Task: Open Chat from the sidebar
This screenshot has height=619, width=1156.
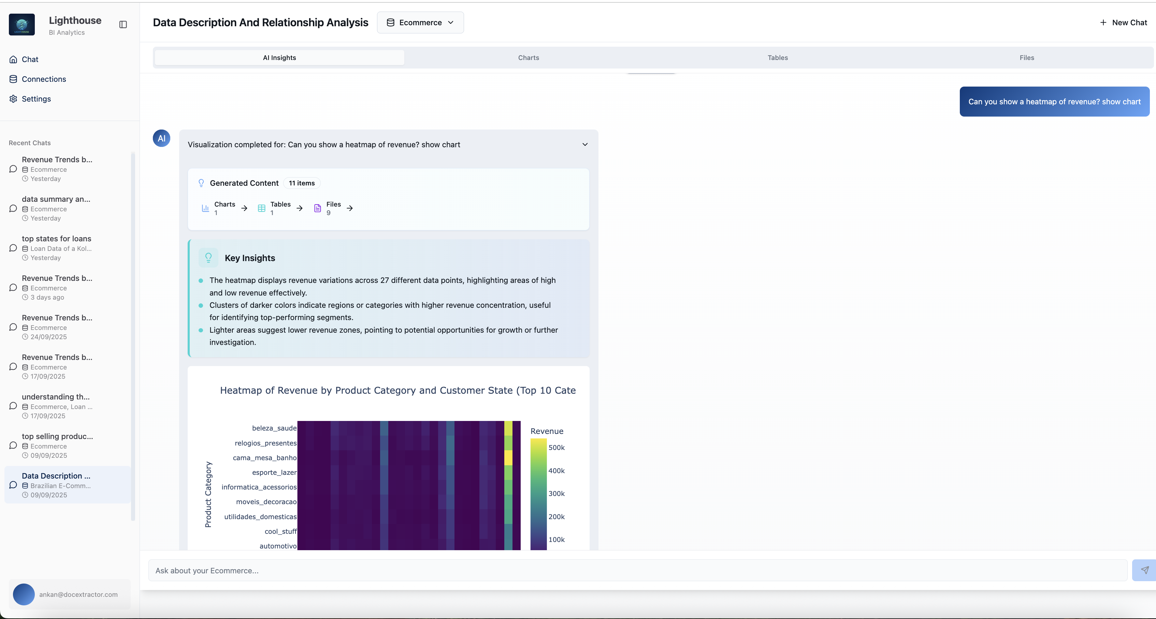Action: click(30, 59)
